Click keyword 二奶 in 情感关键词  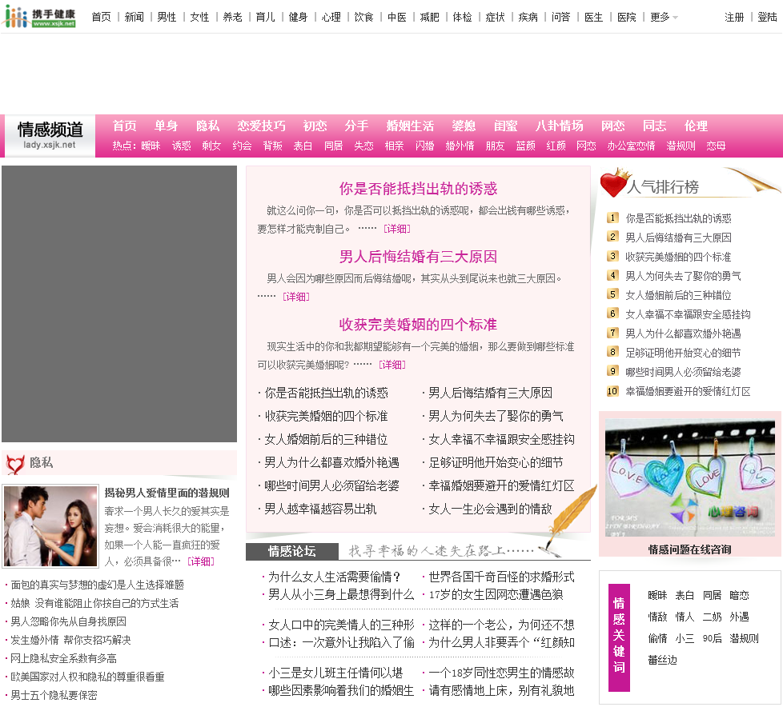coord(712,617)
